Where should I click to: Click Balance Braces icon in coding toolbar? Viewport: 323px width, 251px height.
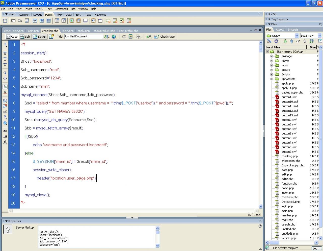point(5,78)
